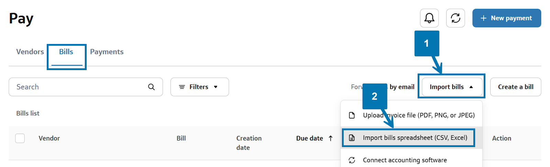The width and height of the screenshot is (550, 167).
Task: Click the search magnifier icon
Action: coord(151,87)
